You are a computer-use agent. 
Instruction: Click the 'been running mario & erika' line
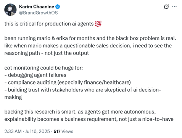(x=90, y=38)
